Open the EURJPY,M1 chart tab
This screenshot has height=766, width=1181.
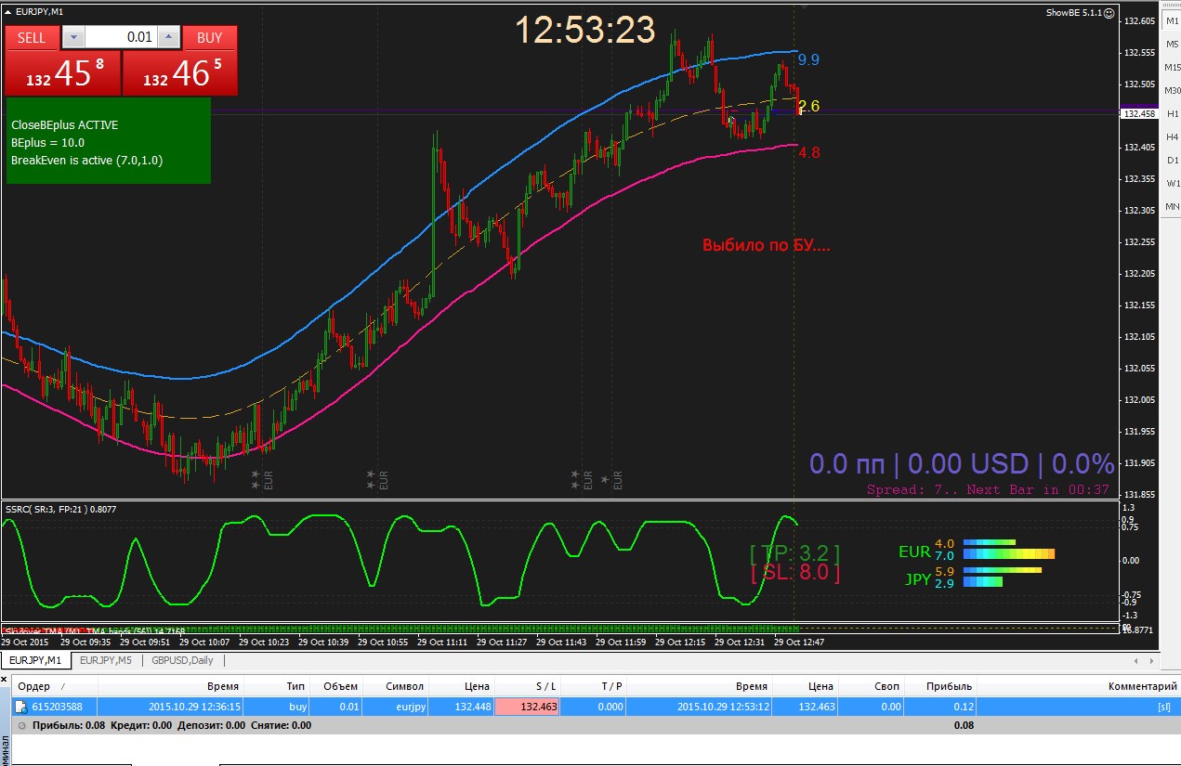pyautogui.click(x=35, y=660)
